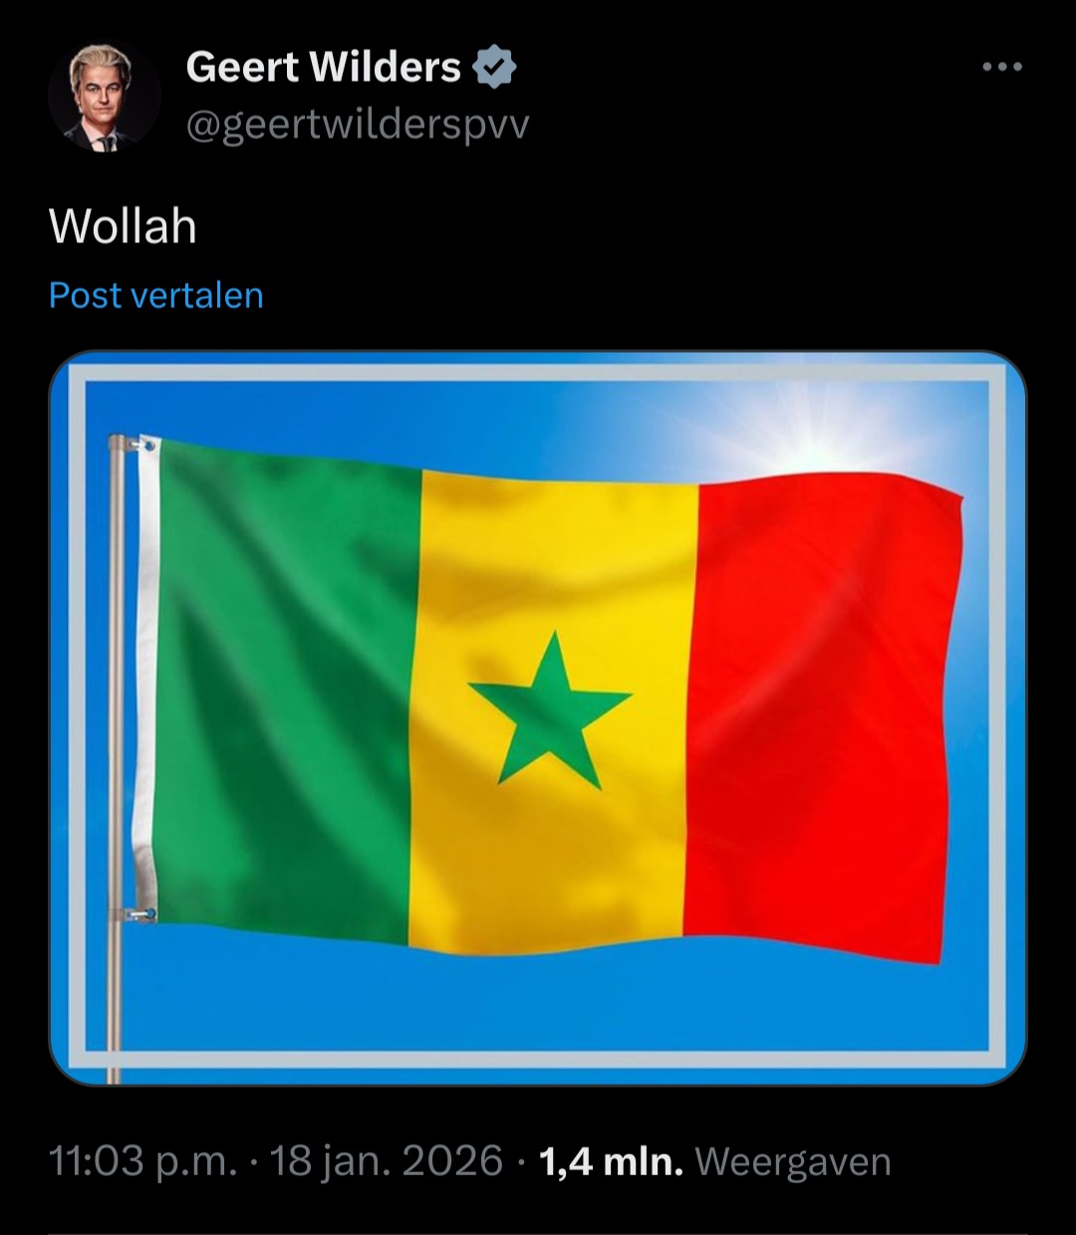Click the blue verified checkmark badge

click(493, 67)
